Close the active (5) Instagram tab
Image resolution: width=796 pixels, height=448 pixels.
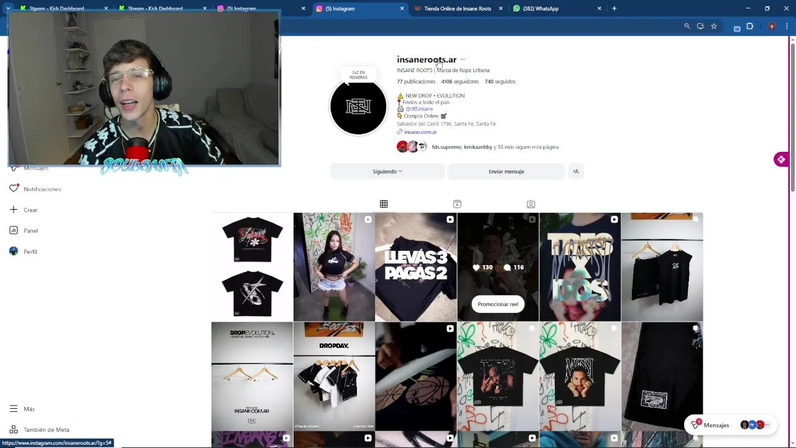[402, 9]
